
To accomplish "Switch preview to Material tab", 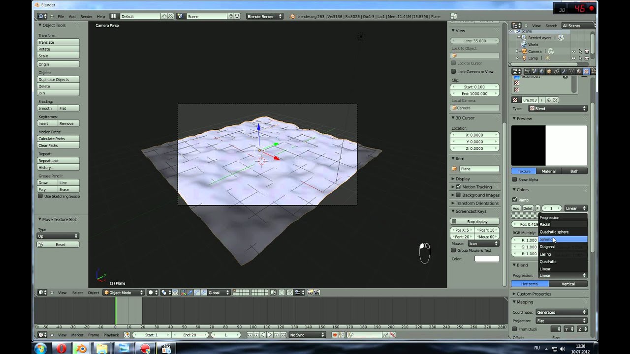I will pyautogui.click(x=549, y=171).
